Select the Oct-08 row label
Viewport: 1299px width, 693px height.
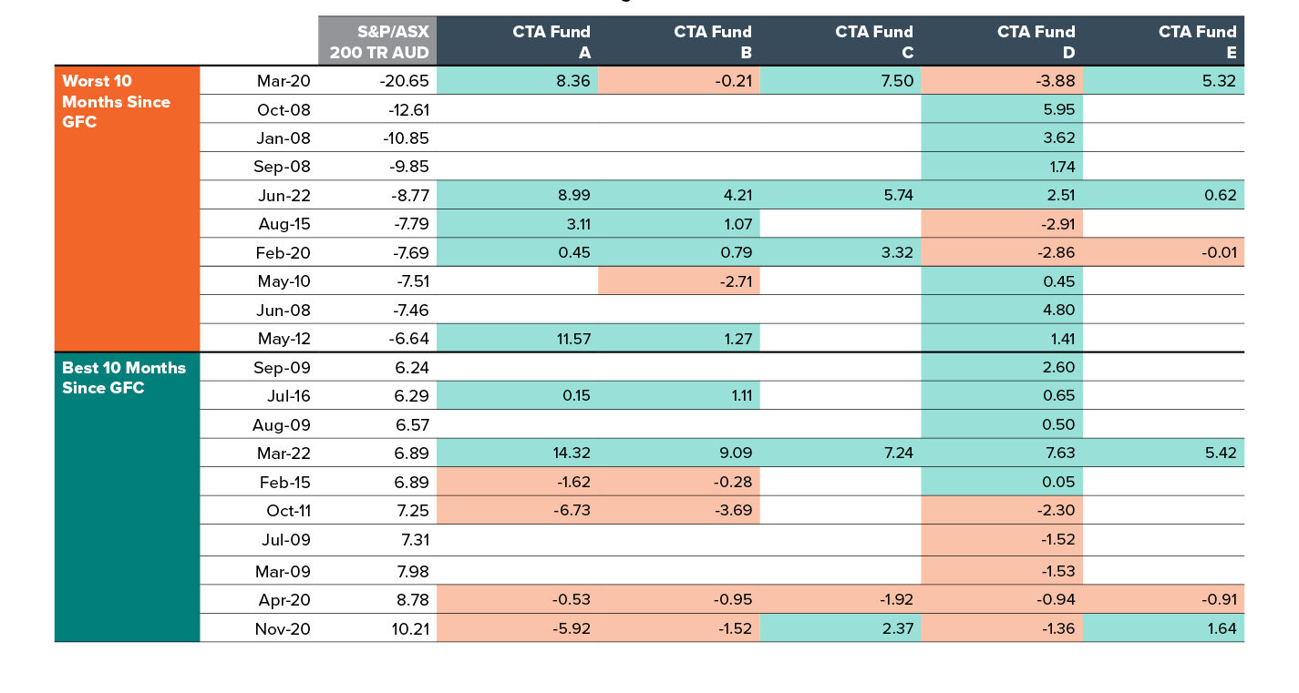(284, 110)
